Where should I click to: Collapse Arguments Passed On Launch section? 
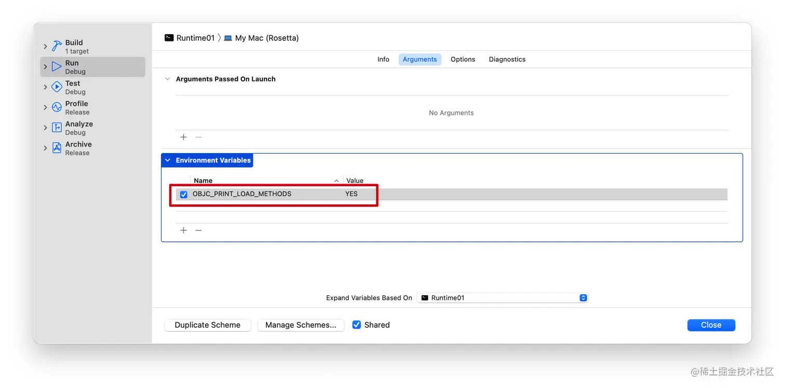(x=167, y=79)
